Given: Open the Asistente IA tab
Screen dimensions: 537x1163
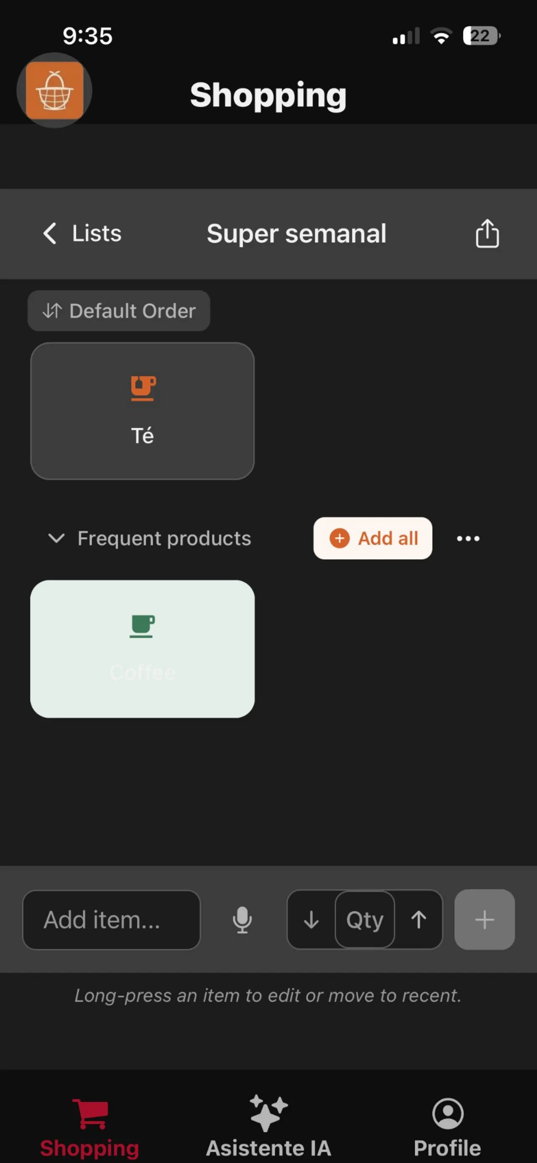Looking at the screenshot, I should pos(268,1124).
